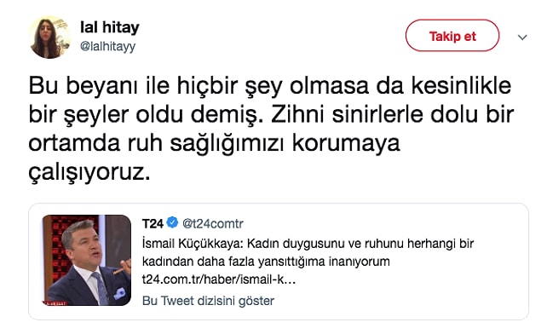Open the lal hitay display name
Viewport: 541px width, 328px height.
[x=110, y=27]
